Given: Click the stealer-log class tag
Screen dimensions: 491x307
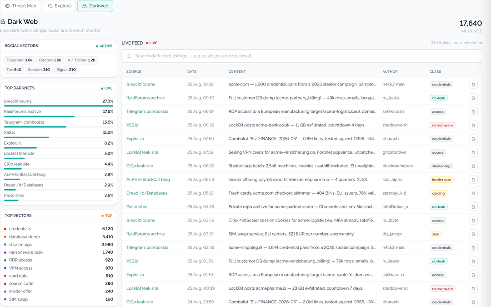Looking at the screenshot, I should [441, 166].
